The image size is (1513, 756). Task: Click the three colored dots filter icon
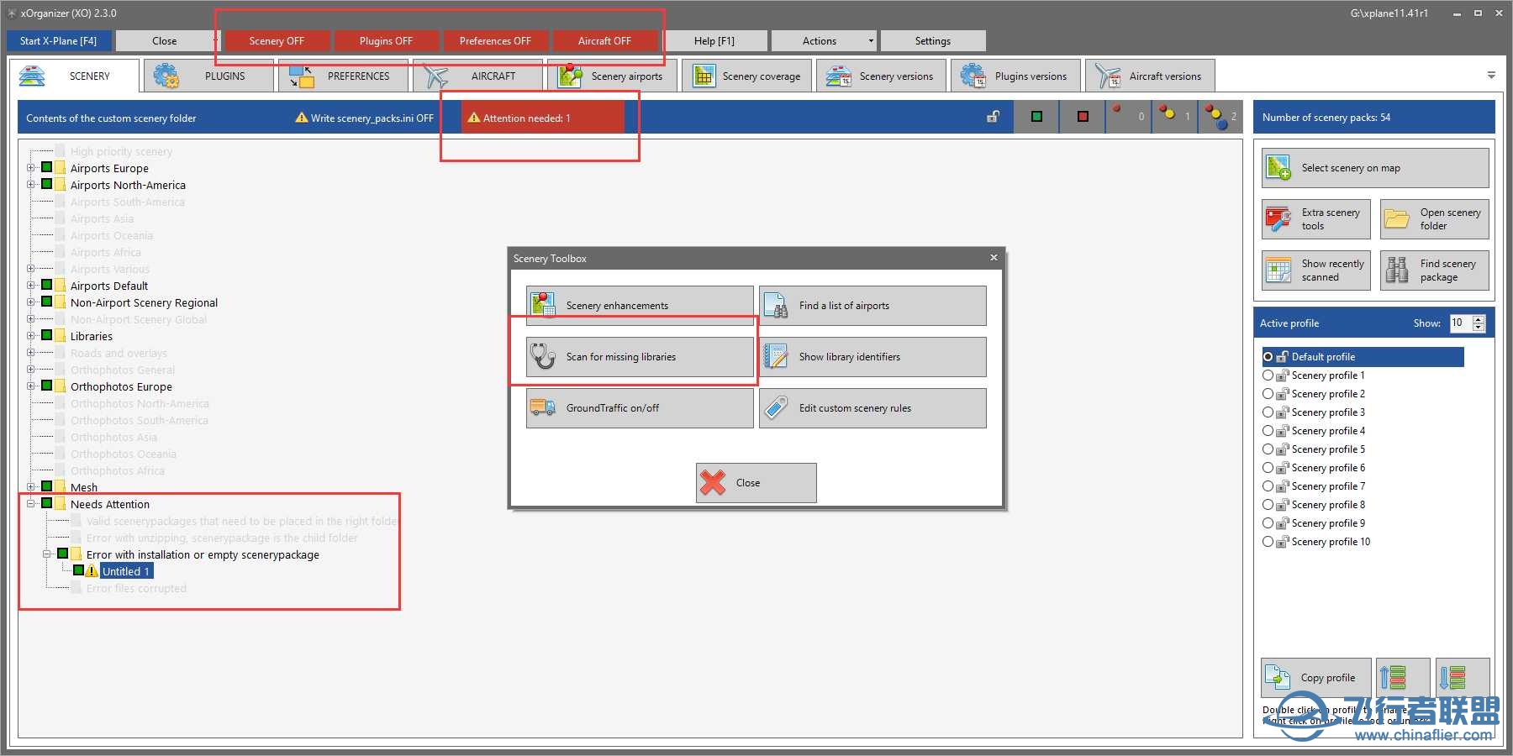point(1215,116)
